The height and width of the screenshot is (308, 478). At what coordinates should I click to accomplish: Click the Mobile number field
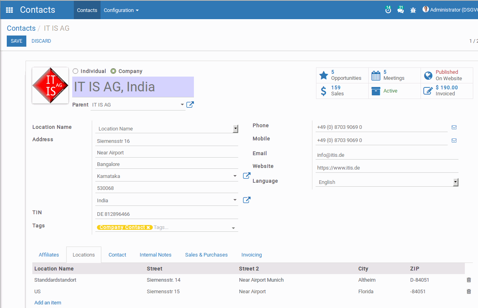click(381, 140)
